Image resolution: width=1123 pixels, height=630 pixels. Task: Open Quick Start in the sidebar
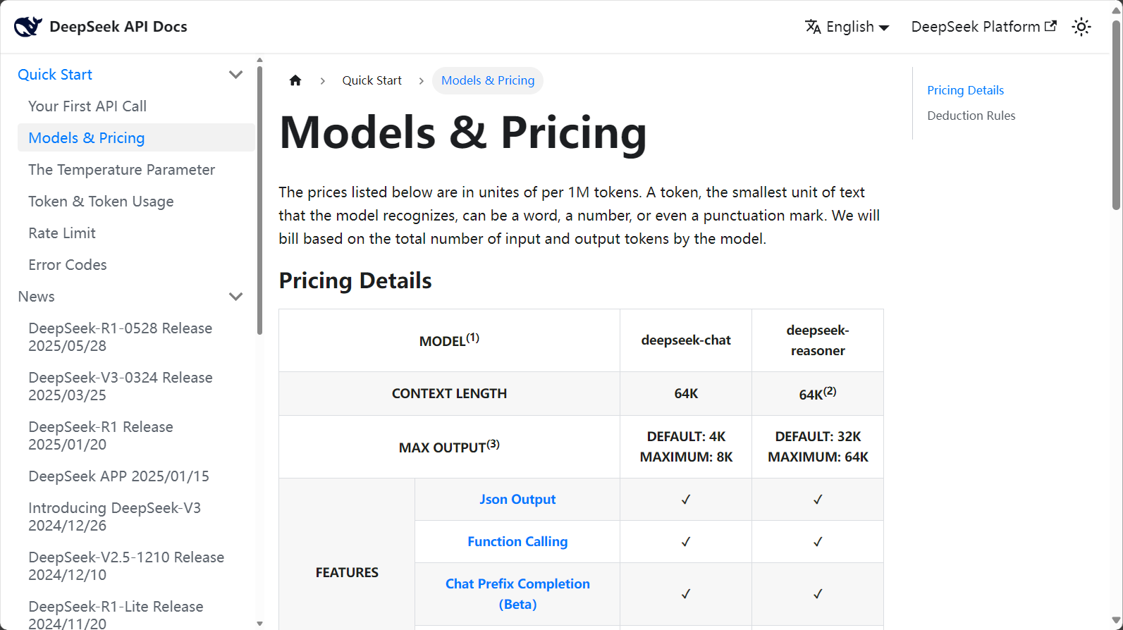[55, 75]
